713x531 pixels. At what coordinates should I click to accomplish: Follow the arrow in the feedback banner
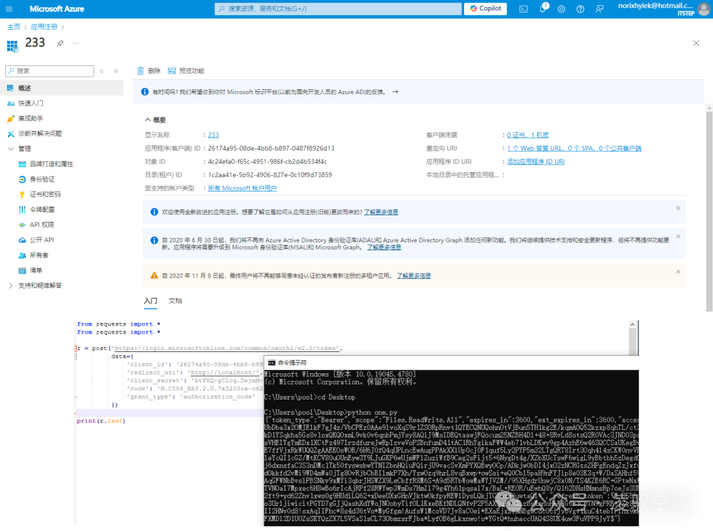pos(395,92)
